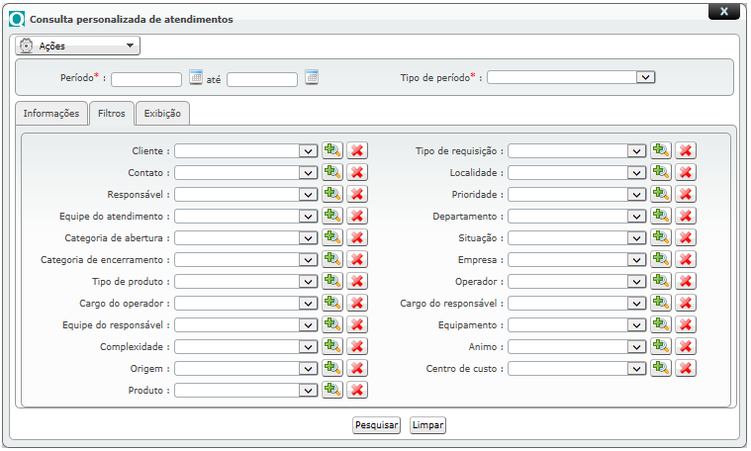Click the add/search icon for Equipamento

[661, 324]
